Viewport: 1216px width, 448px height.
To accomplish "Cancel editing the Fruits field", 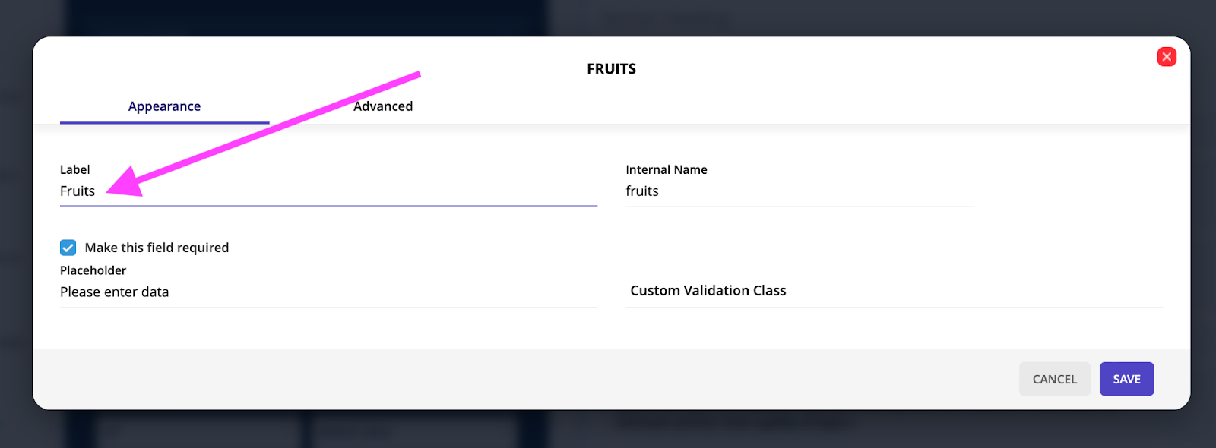I will tap(1054, 379).
